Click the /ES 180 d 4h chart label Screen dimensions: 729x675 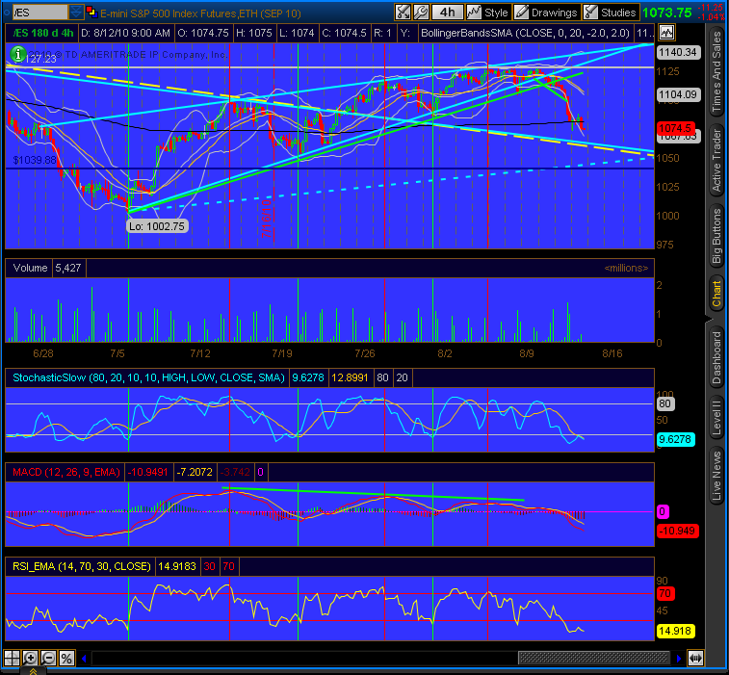click(43, 33)
